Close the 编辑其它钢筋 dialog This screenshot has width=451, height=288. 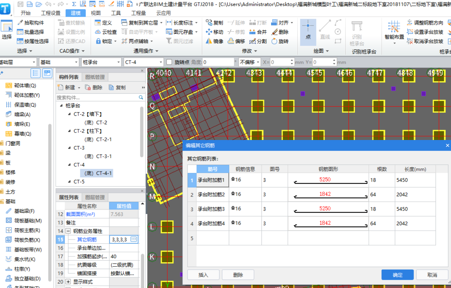(447, 145)
